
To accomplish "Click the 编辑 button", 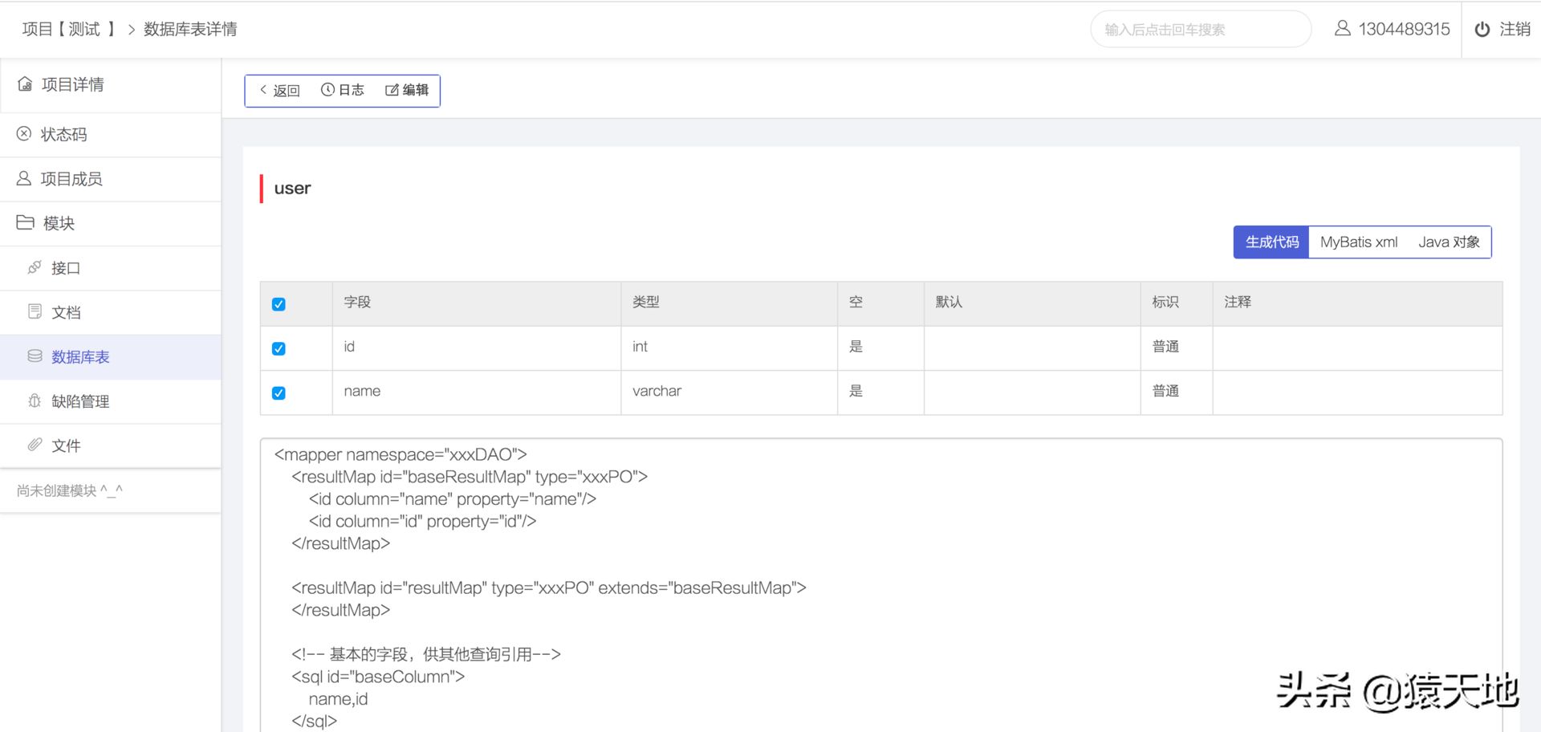I will pos(408,90).
